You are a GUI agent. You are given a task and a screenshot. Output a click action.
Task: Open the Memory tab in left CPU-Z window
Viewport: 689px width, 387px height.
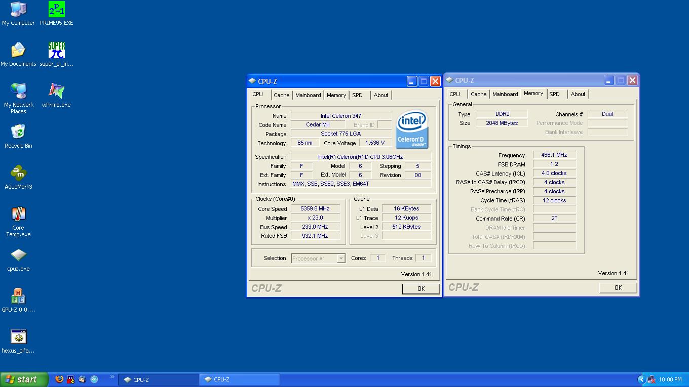tap(336, 95)
